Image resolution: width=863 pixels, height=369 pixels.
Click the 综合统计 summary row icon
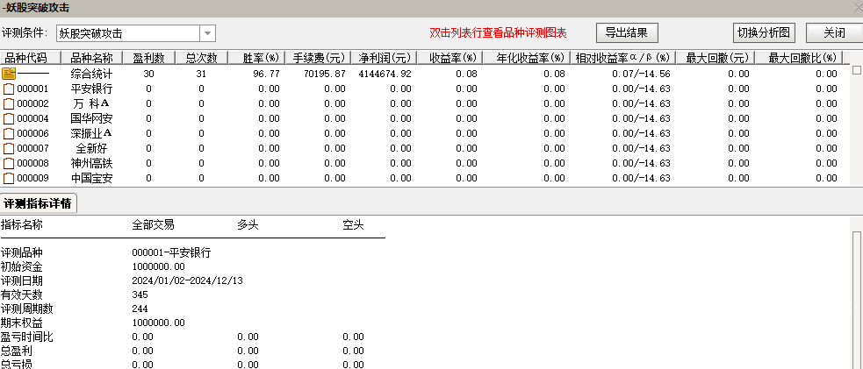(x=9, y=74)
